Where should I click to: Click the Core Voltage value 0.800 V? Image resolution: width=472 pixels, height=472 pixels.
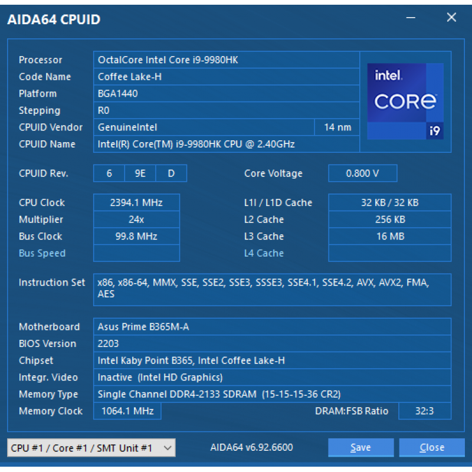click(363, 173)
